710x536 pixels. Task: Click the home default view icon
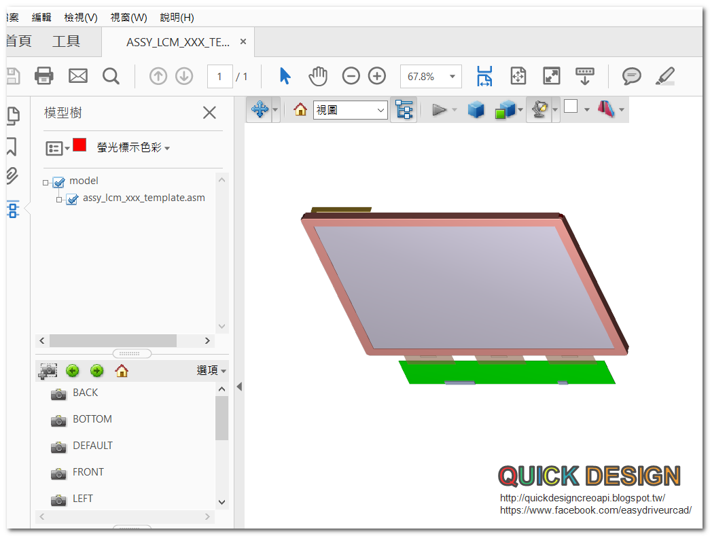[x=299, y=109]
